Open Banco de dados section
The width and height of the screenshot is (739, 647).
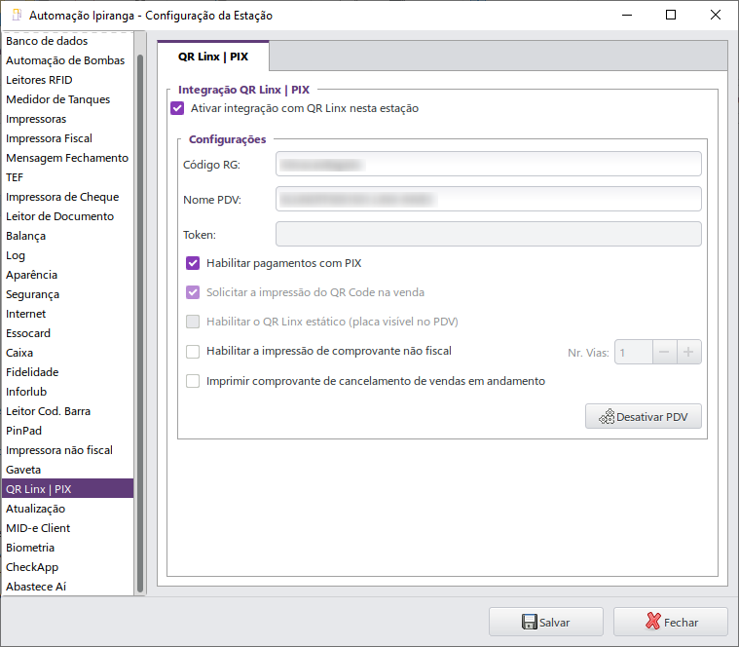click(67, 41)
